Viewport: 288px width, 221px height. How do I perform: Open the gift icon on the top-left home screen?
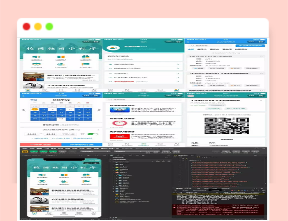point(85,57)
